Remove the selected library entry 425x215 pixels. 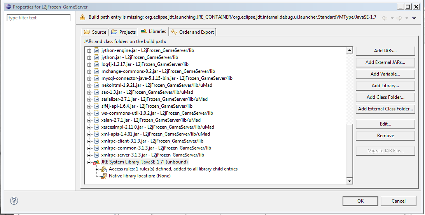tap(385, 136)
